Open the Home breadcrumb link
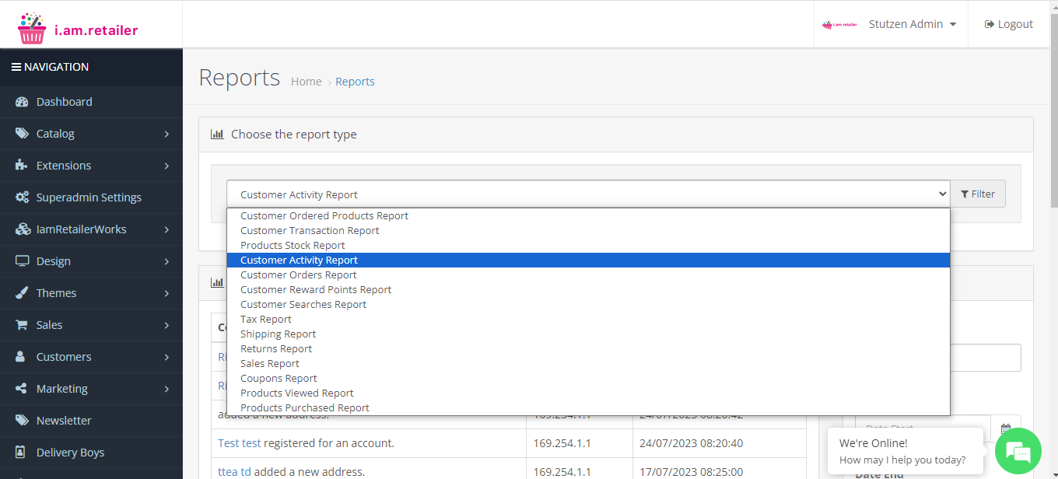The height and width of the screenshot is (479, 1058). (307, 82)
